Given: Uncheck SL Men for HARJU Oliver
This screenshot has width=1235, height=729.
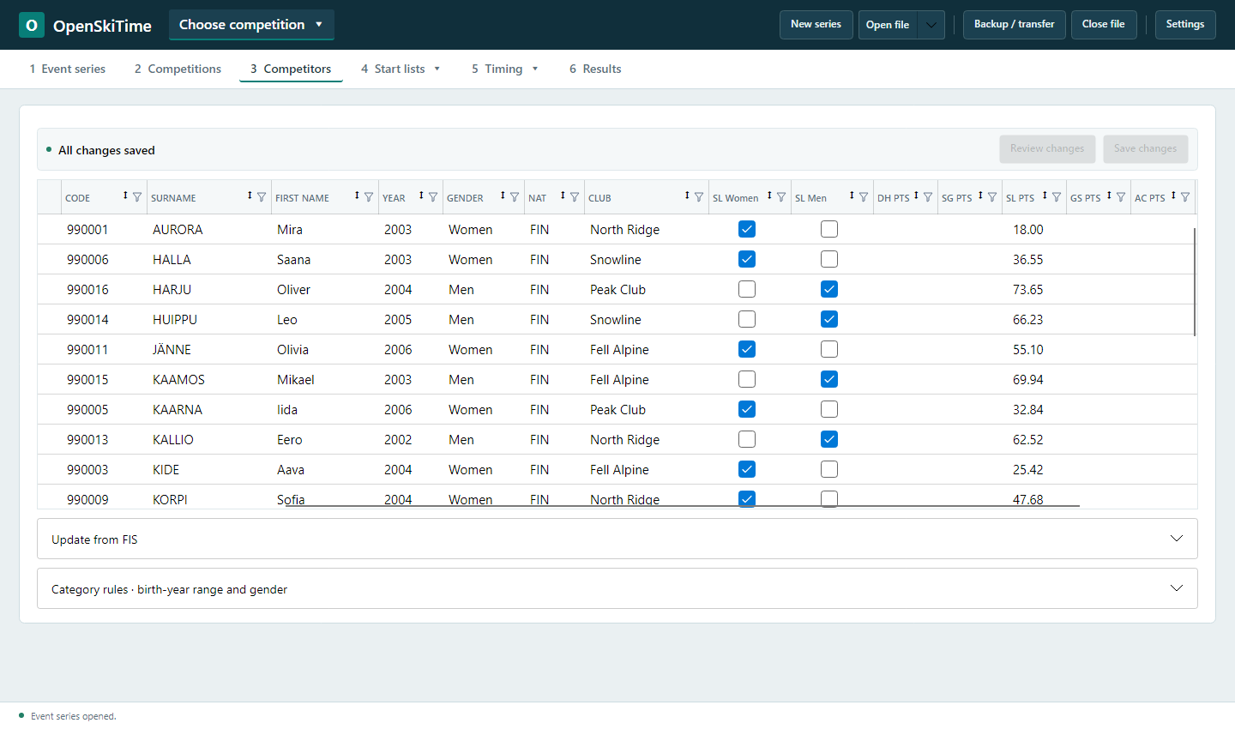Looking at the screenshot, I should 829,289.
